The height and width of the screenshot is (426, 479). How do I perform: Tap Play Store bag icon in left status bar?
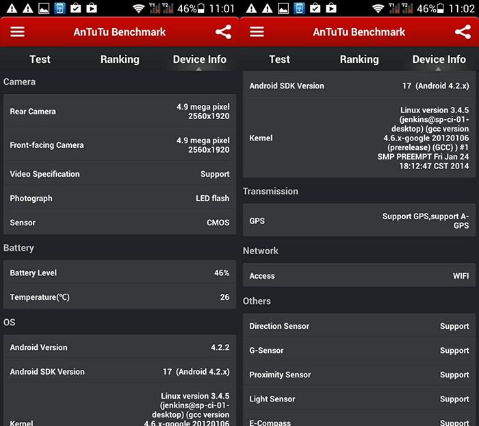91,8
